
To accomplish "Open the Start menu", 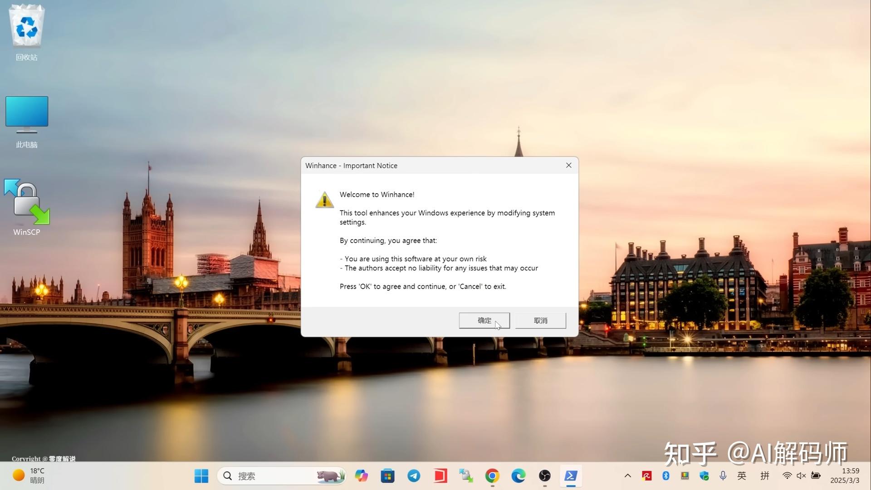I will [201, 475].
